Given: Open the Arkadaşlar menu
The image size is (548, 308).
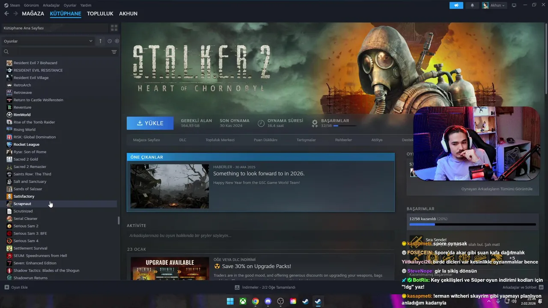Looking at the screenshot, I should pyautogui.click(x=51, y=5).
